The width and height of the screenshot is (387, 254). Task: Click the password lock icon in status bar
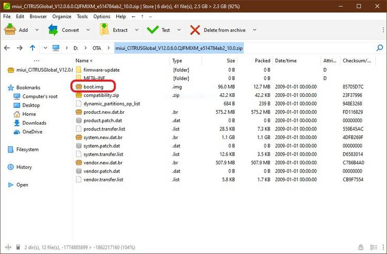(361, 247)
